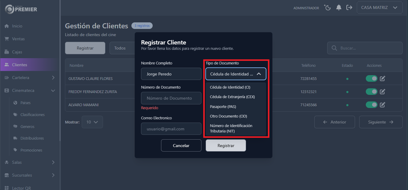The height and width of the screenshot is (190, 408).
Task: Click edit icon for ALVARO MAMANI row
Action: [382, 105]
